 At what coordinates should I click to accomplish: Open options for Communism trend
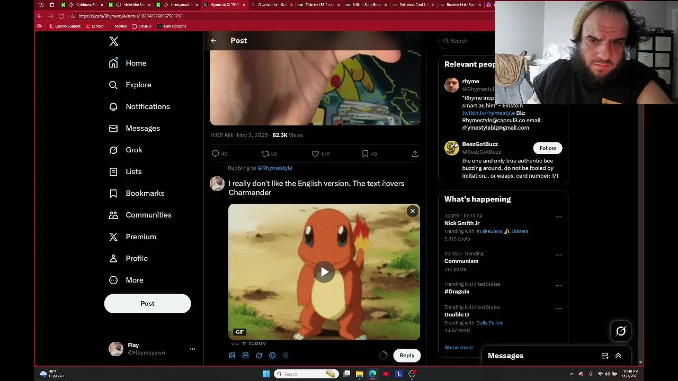(x=558, y=255)
